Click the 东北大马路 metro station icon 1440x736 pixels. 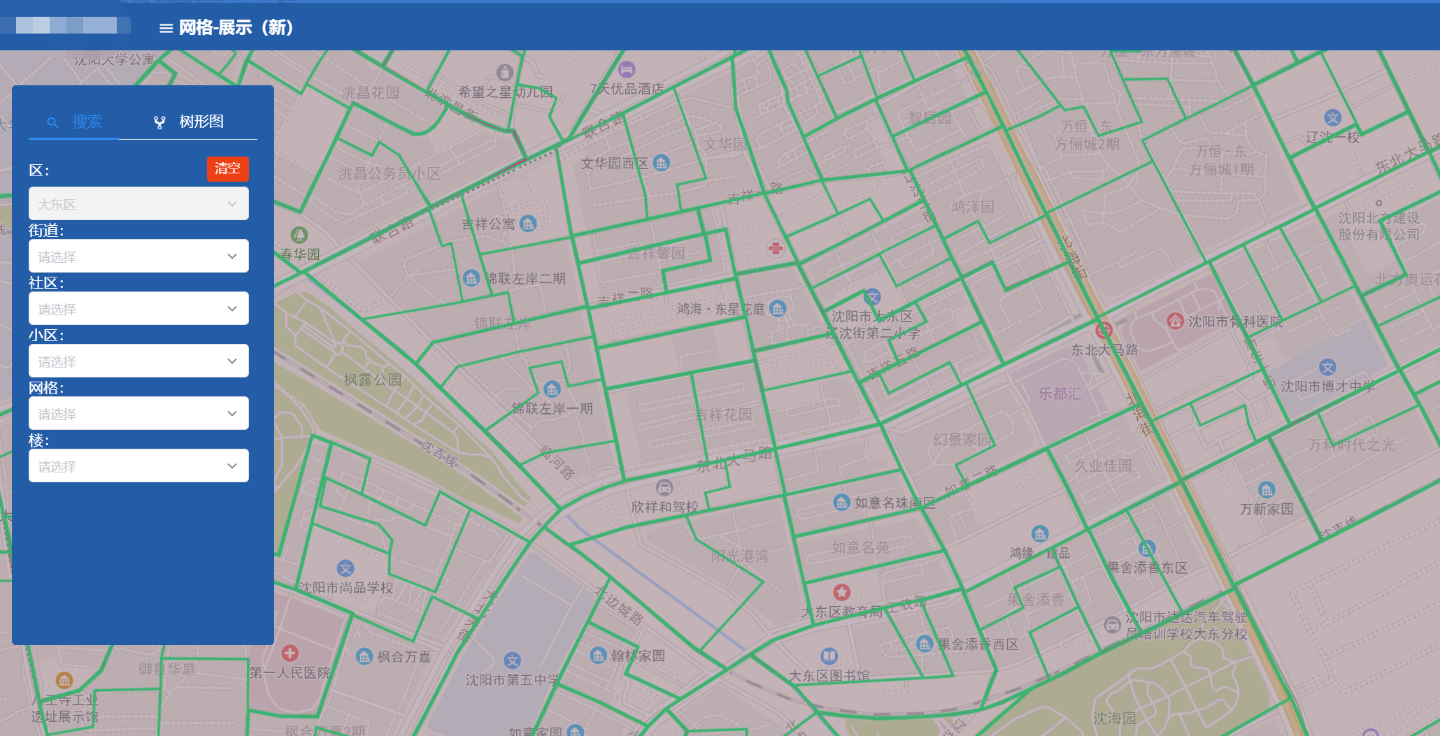[1104, 330]
